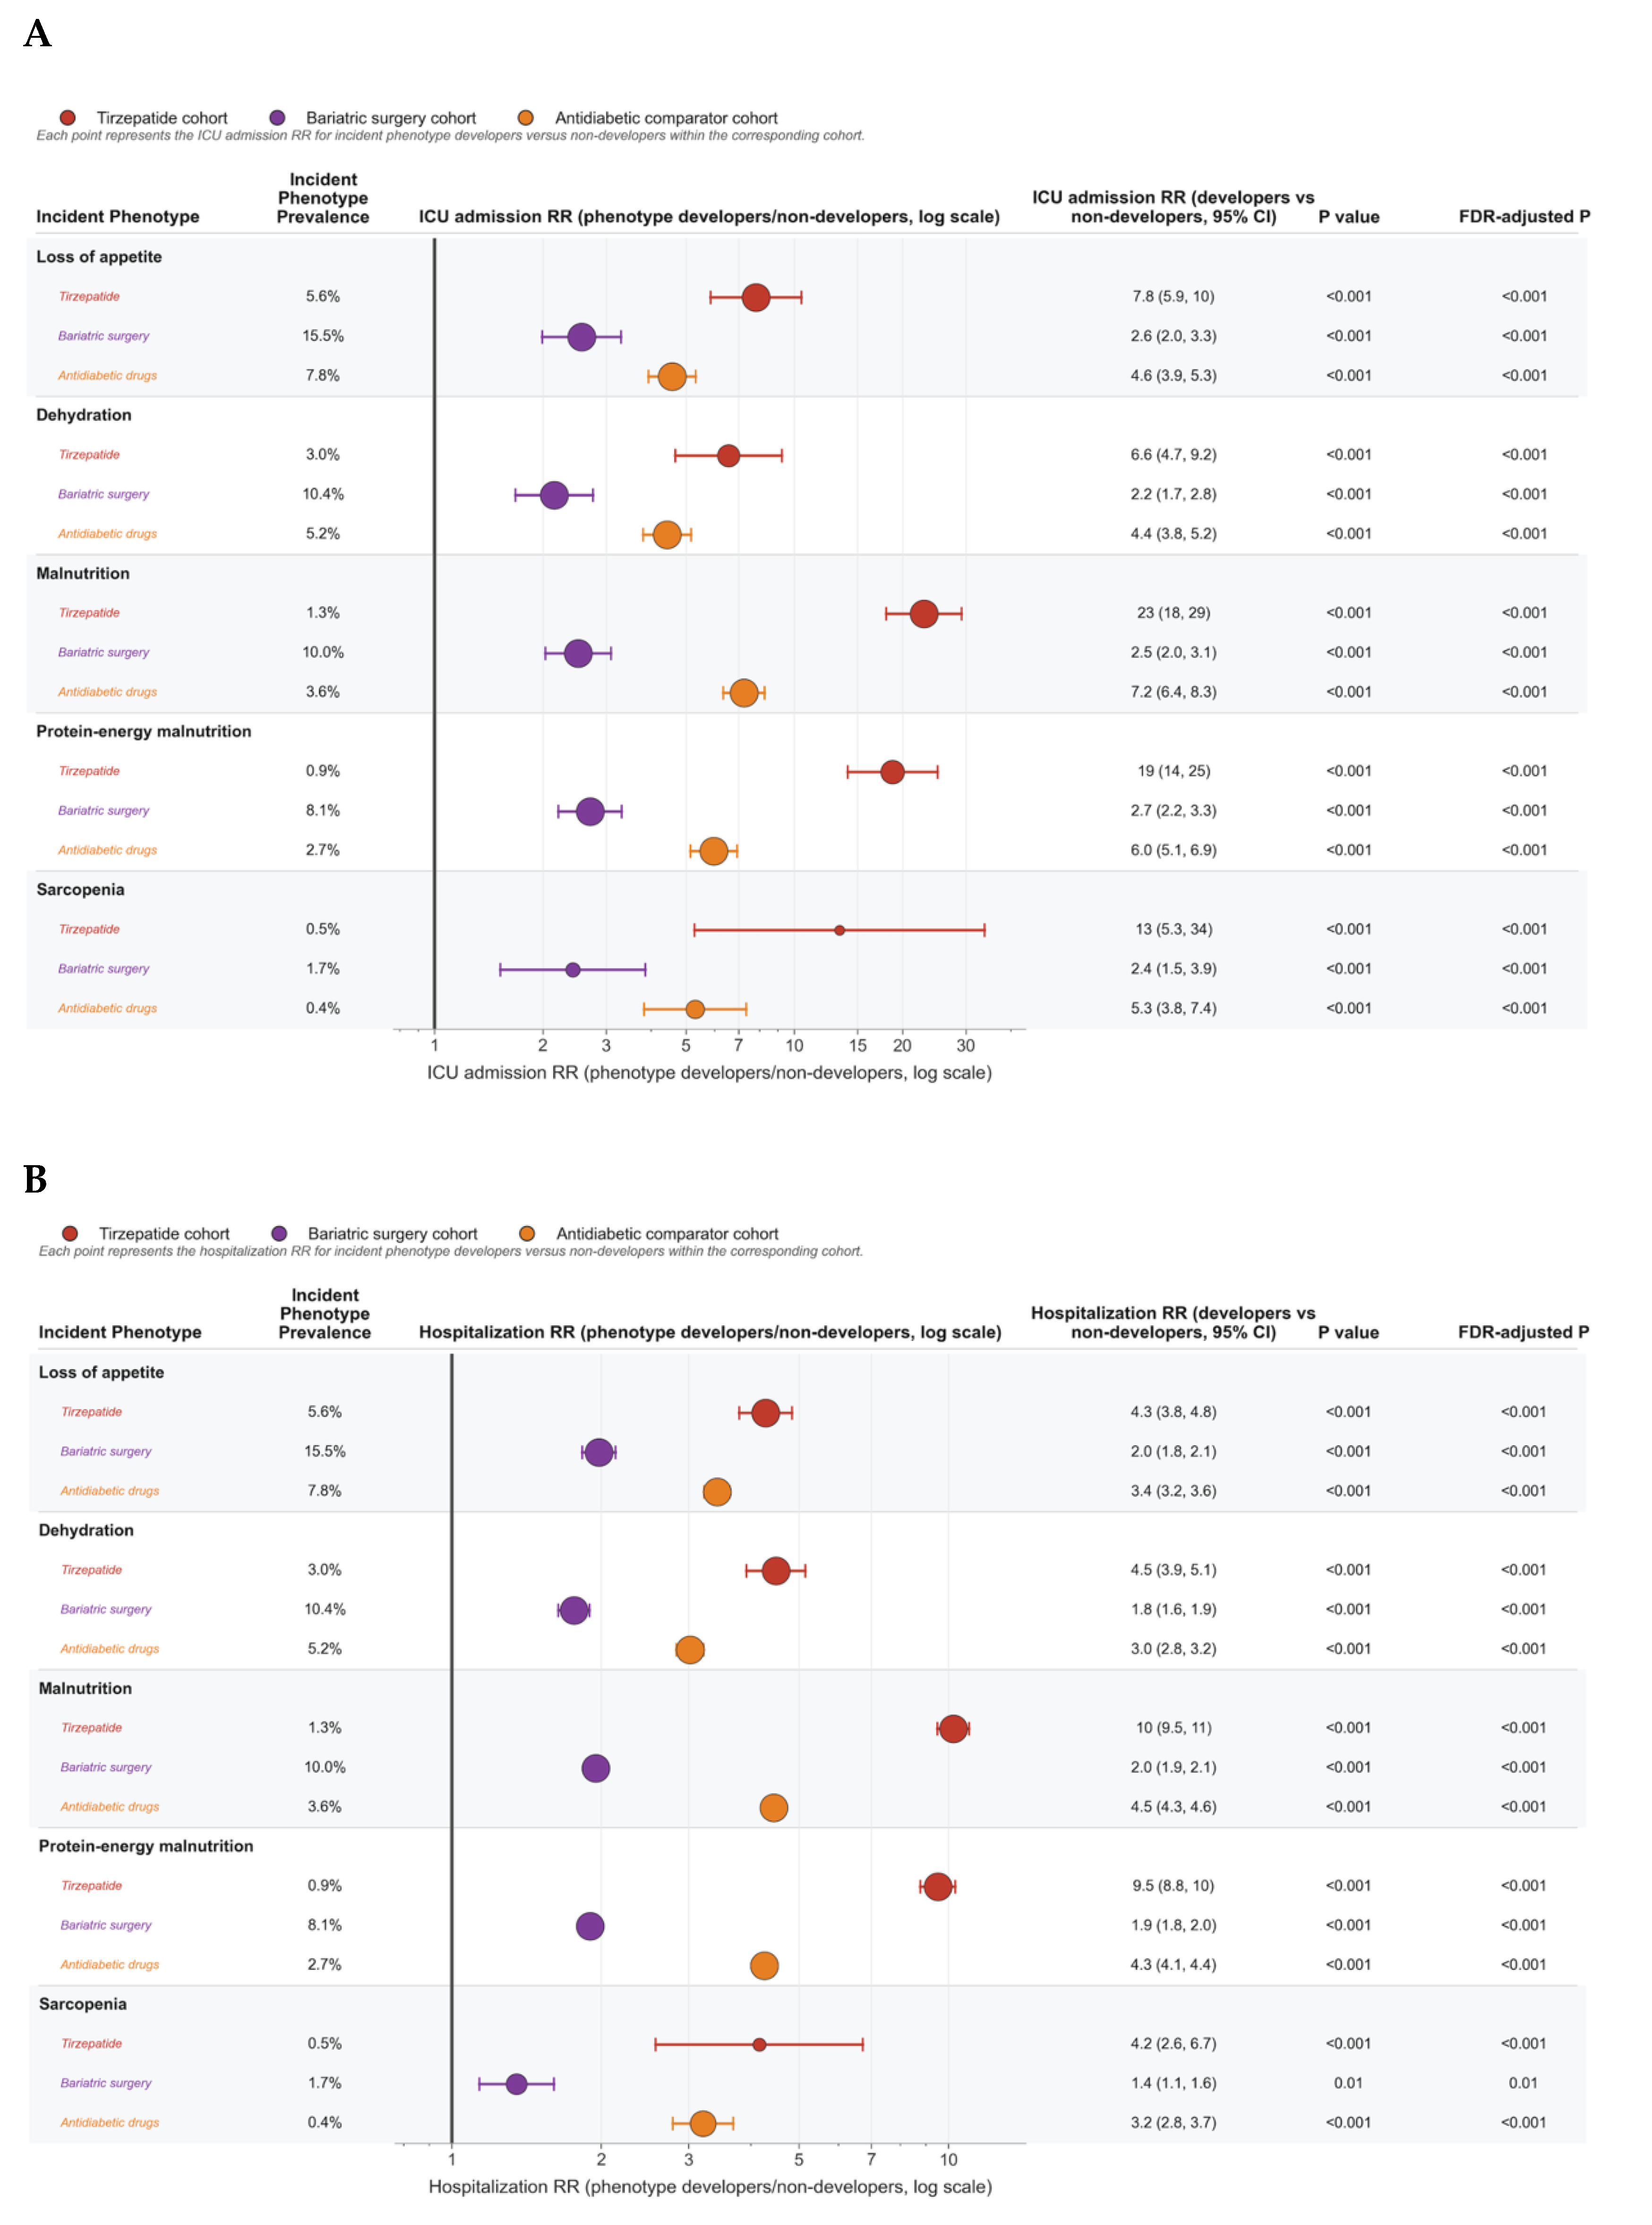
Task: Click the purple Bariatric surgery legend marker in panel B
Action: coord(279,1234)
